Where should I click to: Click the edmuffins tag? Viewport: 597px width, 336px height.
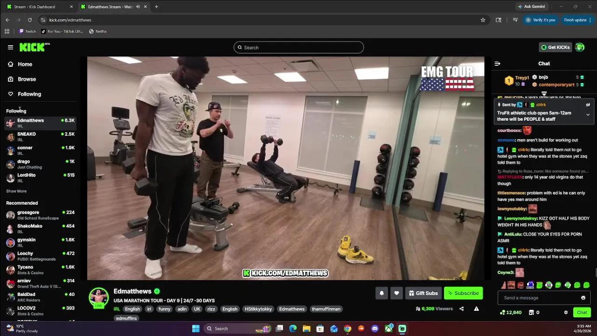point(126,318)
